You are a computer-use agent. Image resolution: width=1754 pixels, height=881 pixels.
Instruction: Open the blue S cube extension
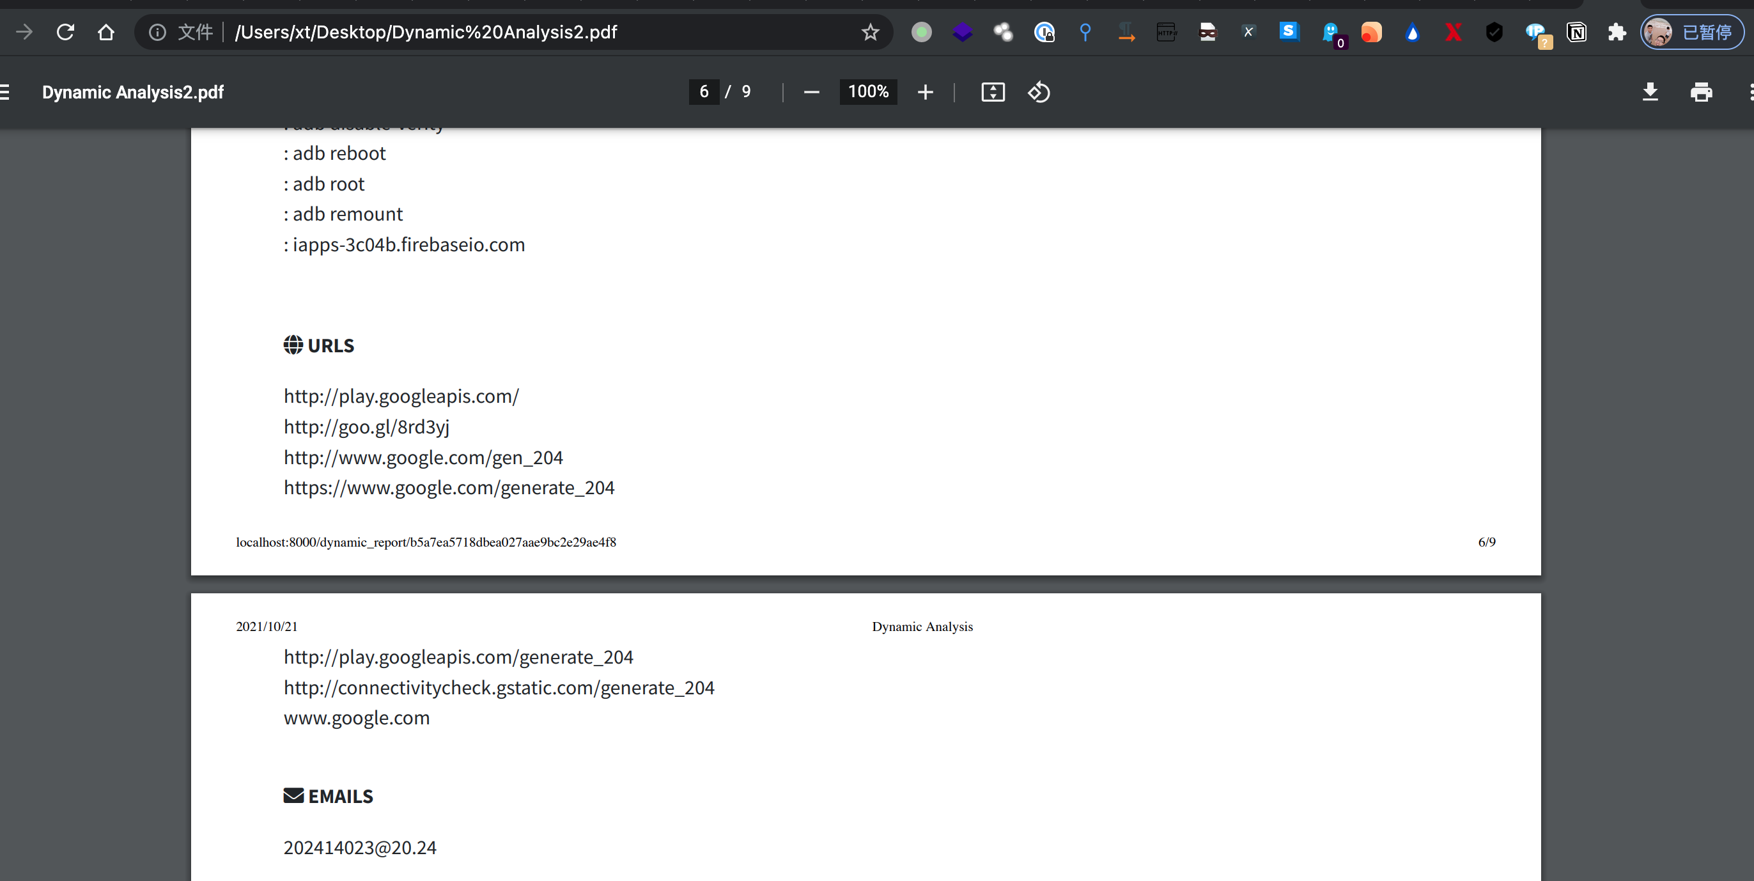pos(1289,32)
